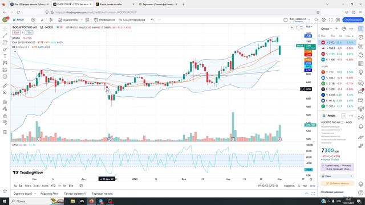This screenshot has width=365, height=205.
Task: Open the Индикаторы indicators menu
Action: tap(68, 20)
